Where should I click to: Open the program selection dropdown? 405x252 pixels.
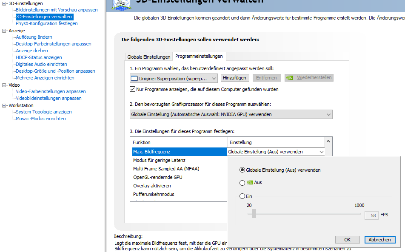[174, 79]
